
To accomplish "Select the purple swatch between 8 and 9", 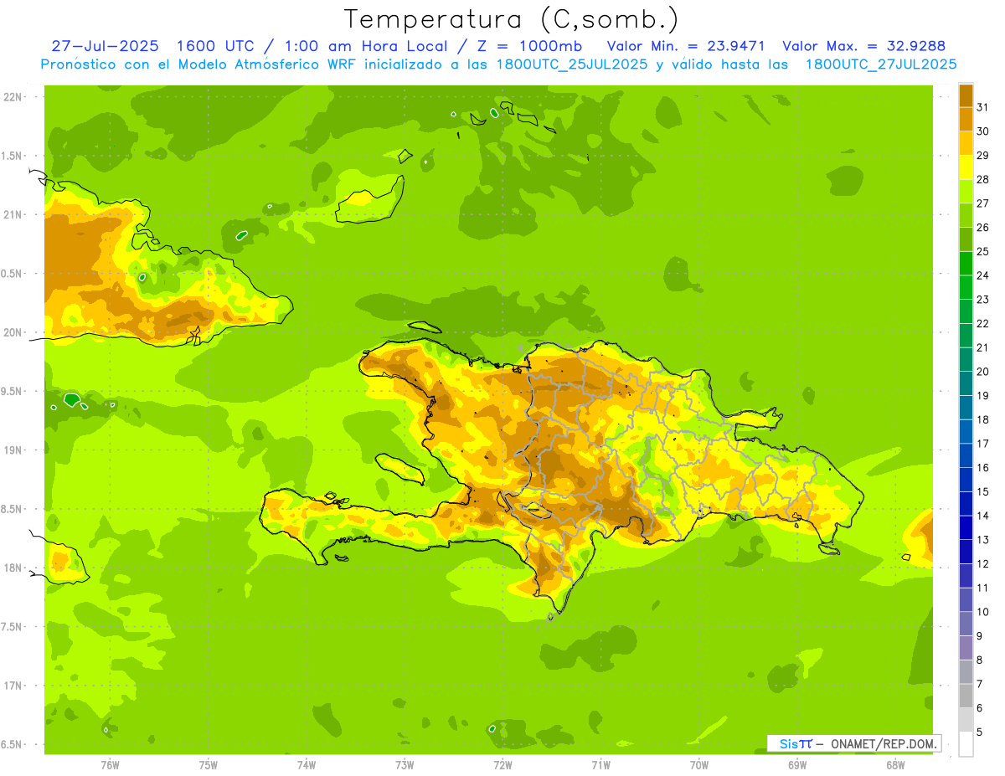I will [x=966, y=648].
